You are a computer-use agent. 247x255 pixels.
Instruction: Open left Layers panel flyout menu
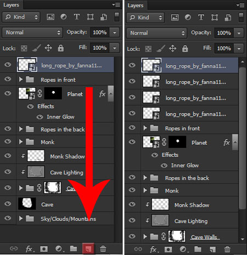click(x=116, y=4)
